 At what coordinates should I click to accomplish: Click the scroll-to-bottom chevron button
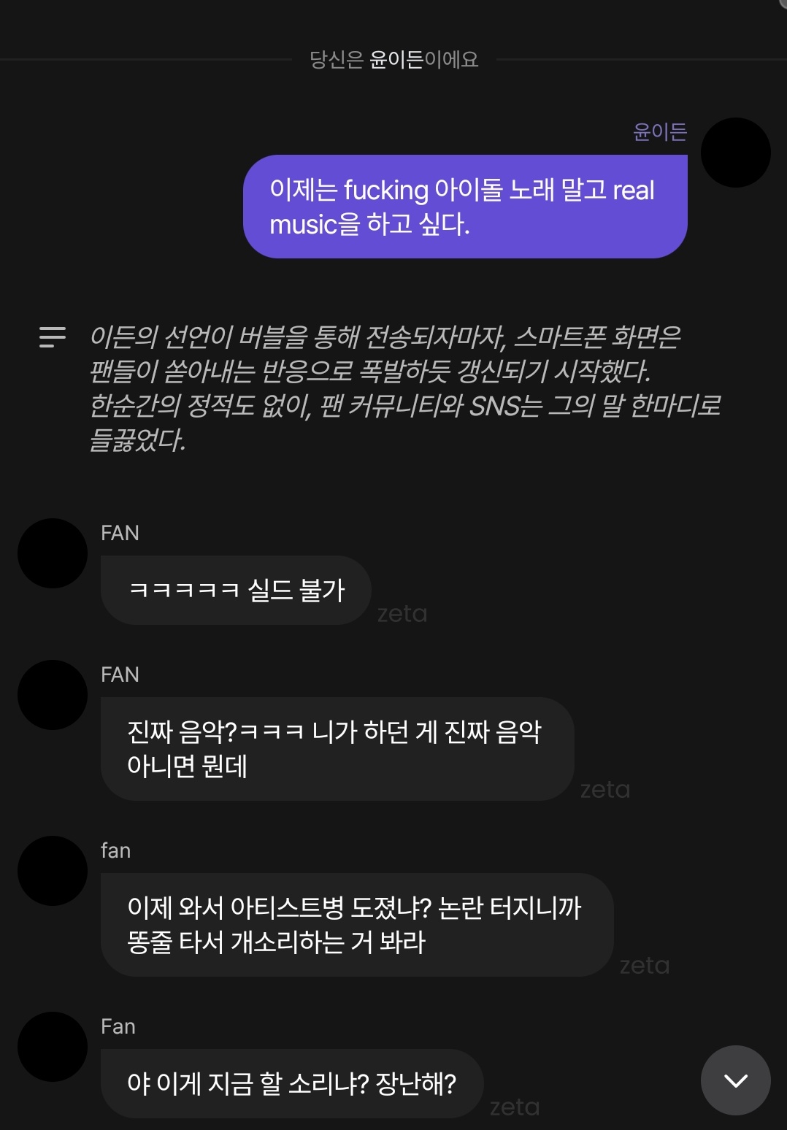pyautogui.click(x=735, y=1080)
